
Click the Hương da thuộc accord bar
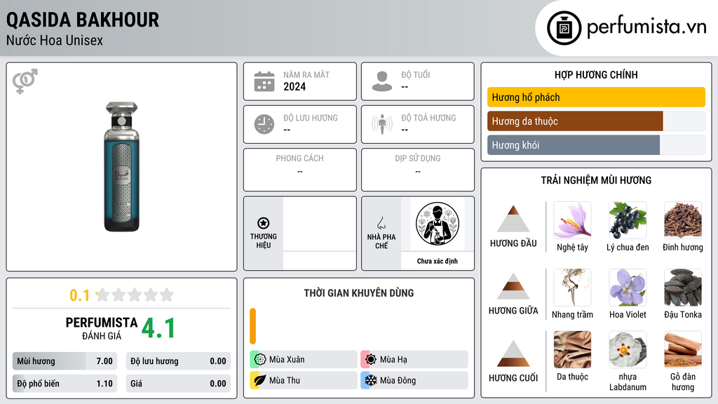[596, 121]
